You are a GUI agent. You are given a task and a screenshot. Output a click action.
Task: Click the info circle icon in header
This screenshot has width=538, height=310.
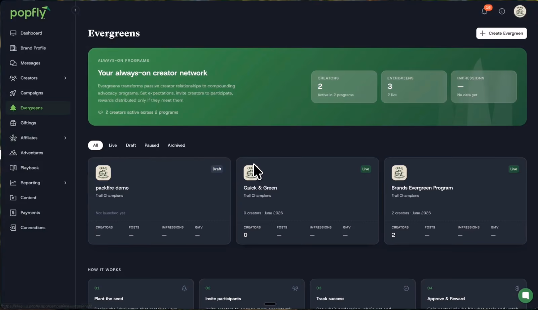tap(502, 11)
